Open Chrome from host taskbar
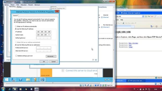Viewport: 162px width, 91px height. (x=26, y=89)
